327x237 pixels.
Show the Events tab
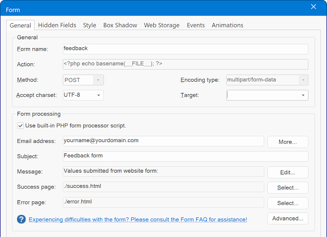[196, 25]
